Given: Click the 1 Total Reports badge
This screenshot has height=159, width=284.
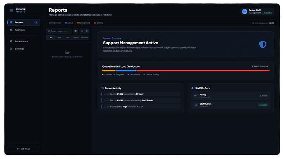Looking at the screenshot, I should (260, 66).
